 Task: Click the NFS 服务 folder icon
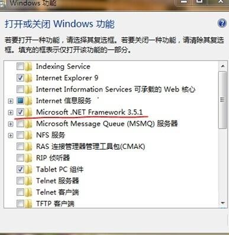tap(28, 135)
